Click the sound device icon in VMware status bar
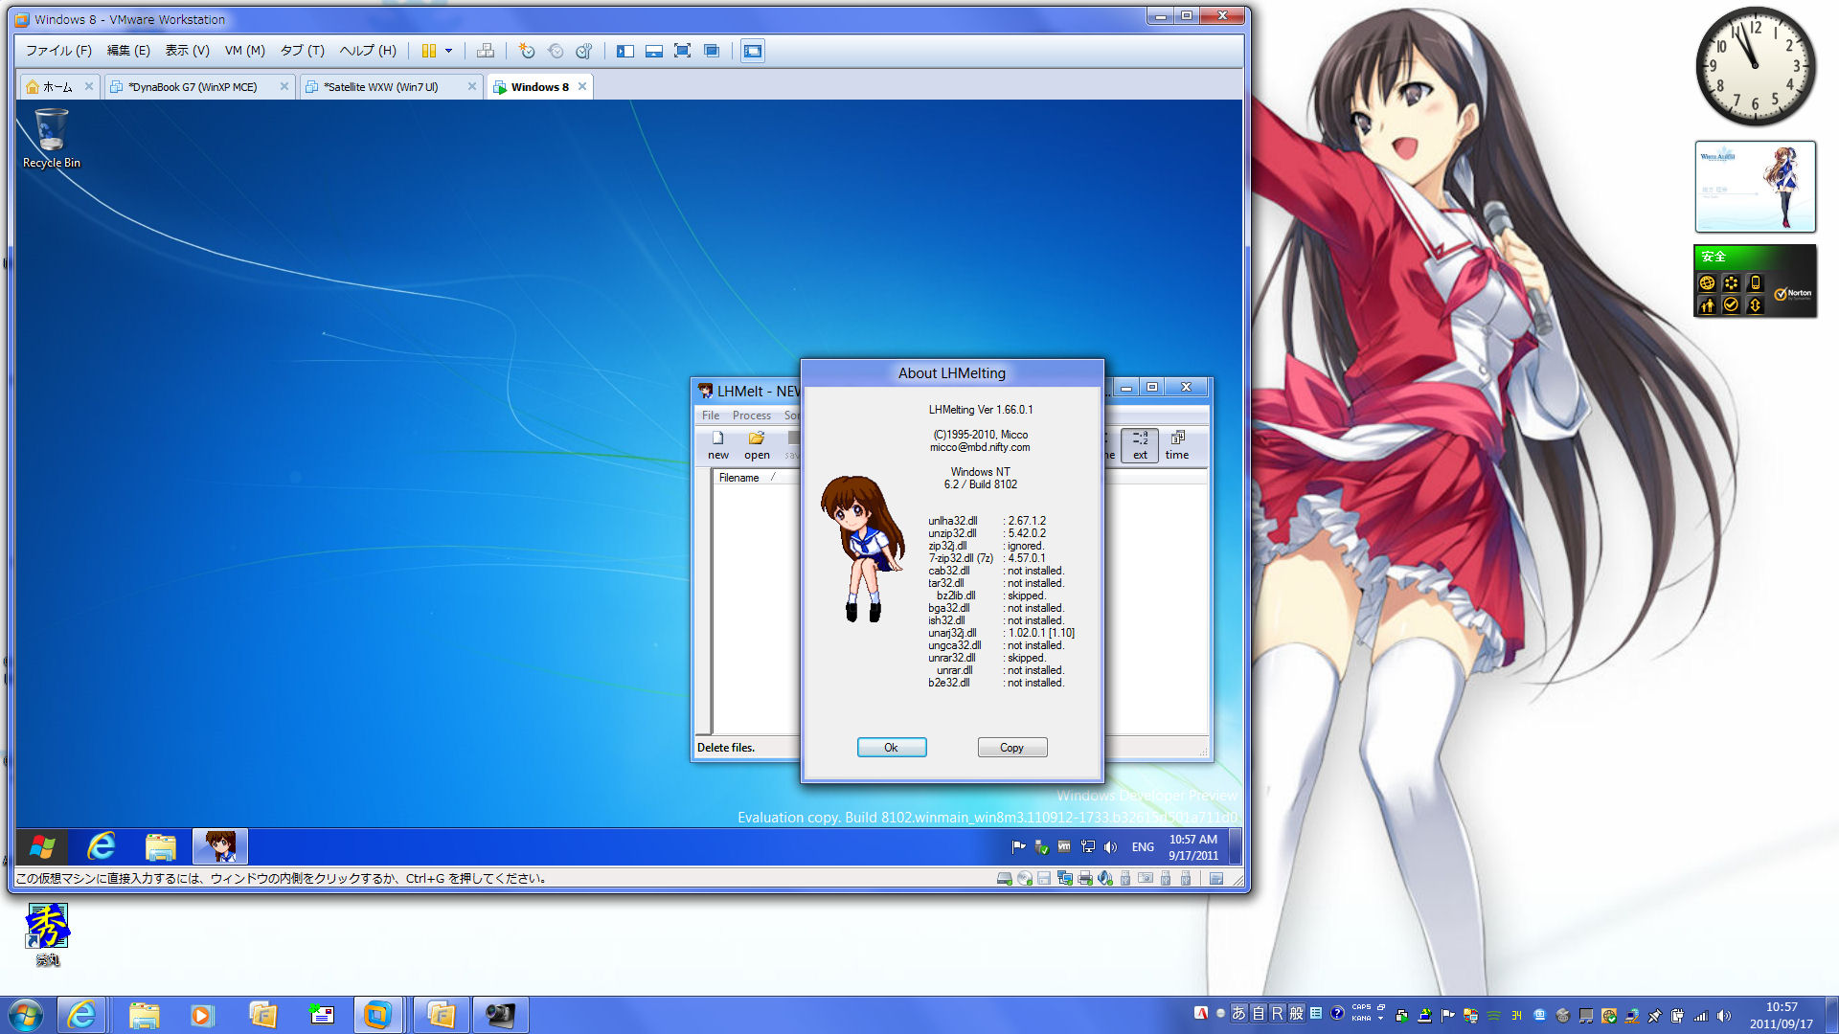 (x=1105, y=878)
